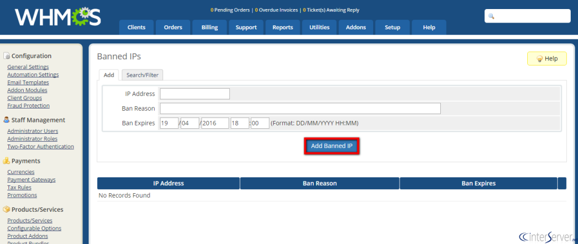Open Administrator Users link
The image size is (578, 244).
click(33, 131)
